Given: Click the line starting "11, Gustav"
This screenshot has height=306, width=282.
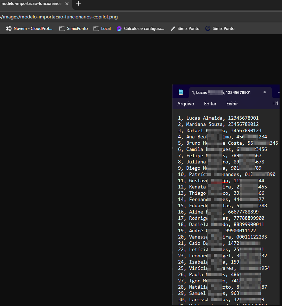Looking at the screenshot, I should coord(221,180).
